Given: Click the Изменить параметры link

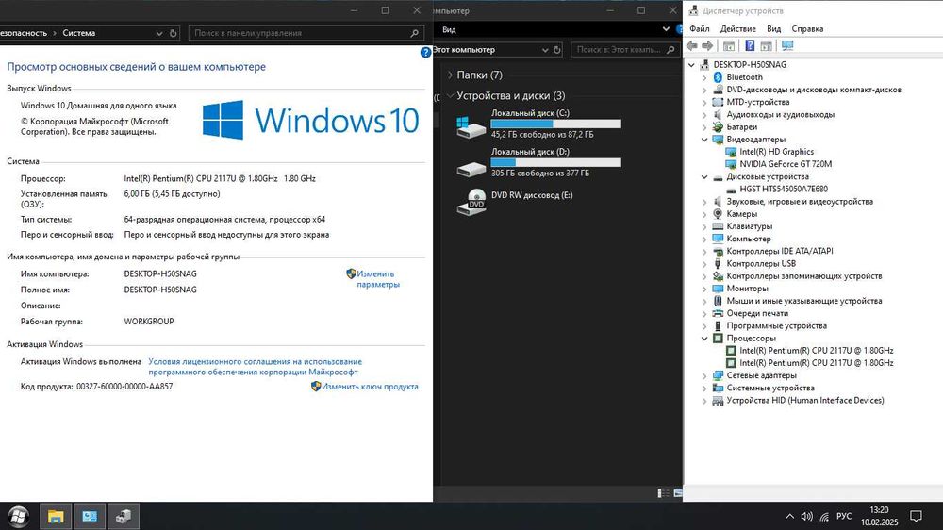Looking at the screenshot, I should pyautogui.click(x=378, y=279).
